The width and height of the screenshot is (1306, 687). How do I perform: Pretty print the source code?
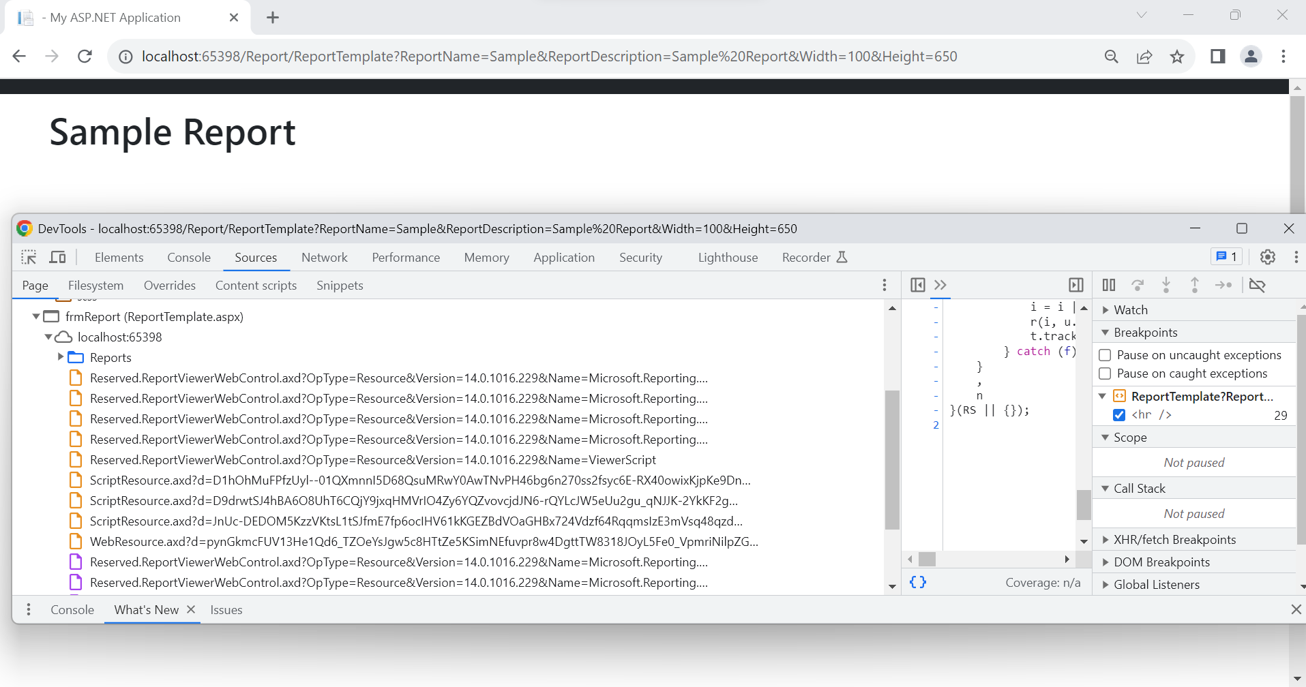(x=918, y=582)
